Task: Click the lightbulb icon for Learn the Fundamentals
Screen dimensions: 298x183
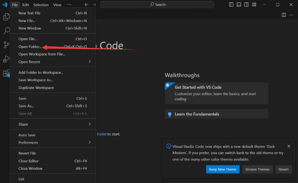Action: pos(170,114)
